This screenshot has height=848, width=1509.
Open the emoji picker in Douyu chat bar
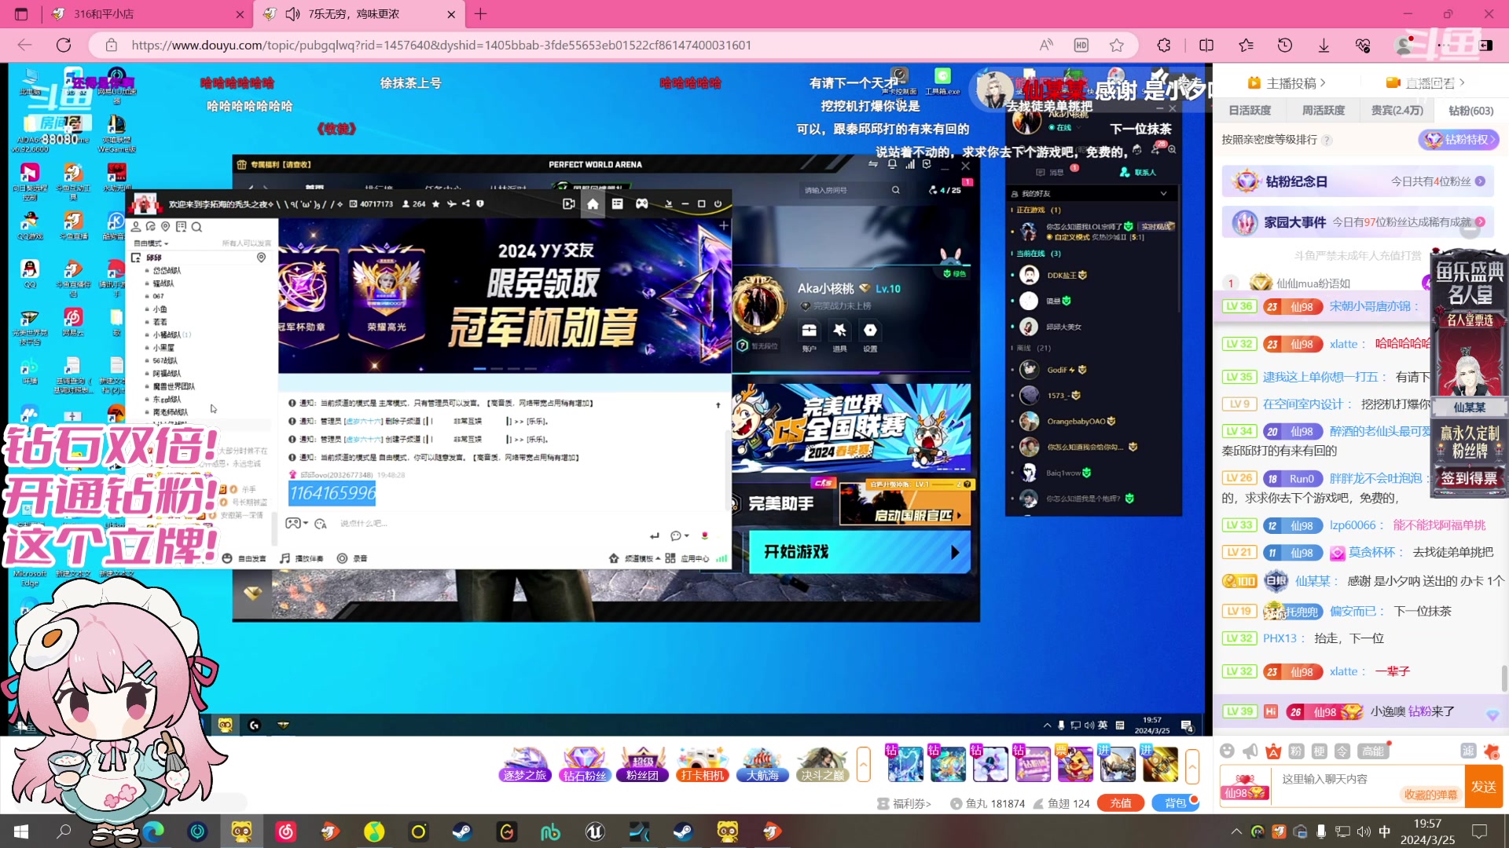[x=1227, y=751]
